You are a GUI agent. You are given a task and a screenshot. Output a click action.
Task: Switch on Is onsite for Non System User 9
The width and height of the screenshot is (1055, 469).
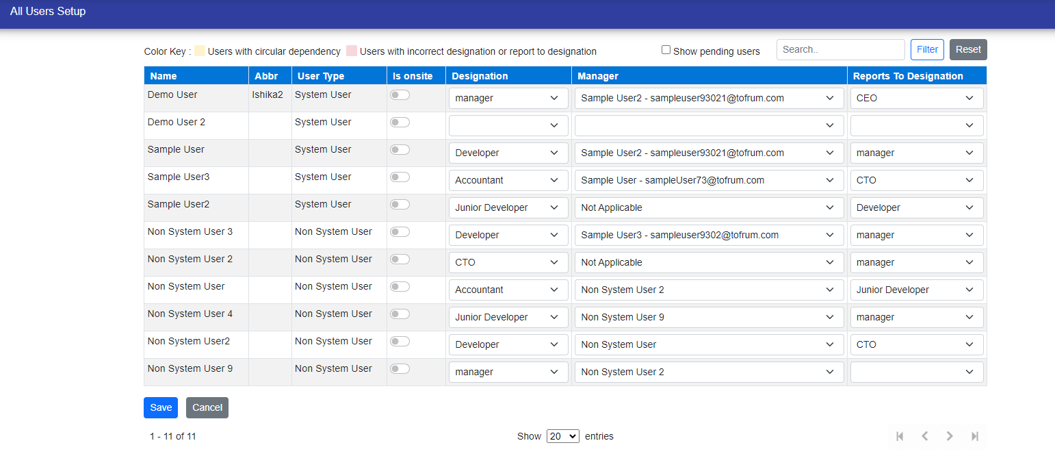[x=400, y=369]
